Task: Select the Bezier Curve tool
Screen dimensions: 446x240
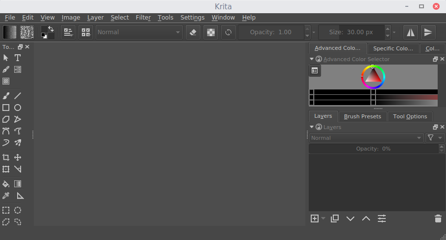Action: [x=6, y=131]
